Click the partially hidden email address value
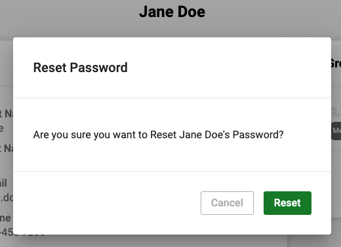341x247 pixels. (7, 197)
